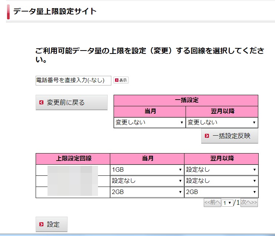Open the page number selector dropdown
This screenshot has width=275, height=236.
pos(227,203)
